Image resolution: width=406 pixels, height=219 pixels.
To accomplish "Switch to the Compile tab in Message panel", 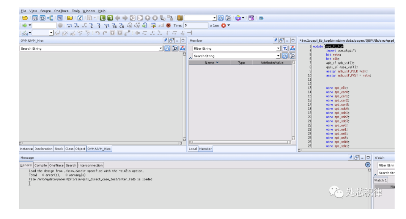I will [41, 165].
